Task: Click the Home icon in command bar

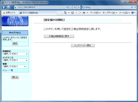Action: 65,13
